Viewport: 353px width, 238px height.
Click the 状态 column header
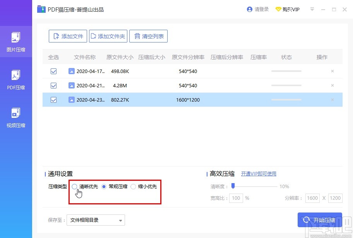coord(286,57)
